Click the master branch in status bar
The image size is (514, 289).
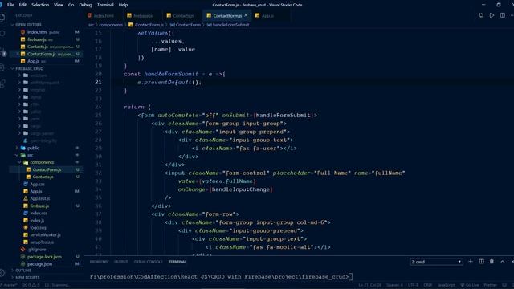pos(9,285)
